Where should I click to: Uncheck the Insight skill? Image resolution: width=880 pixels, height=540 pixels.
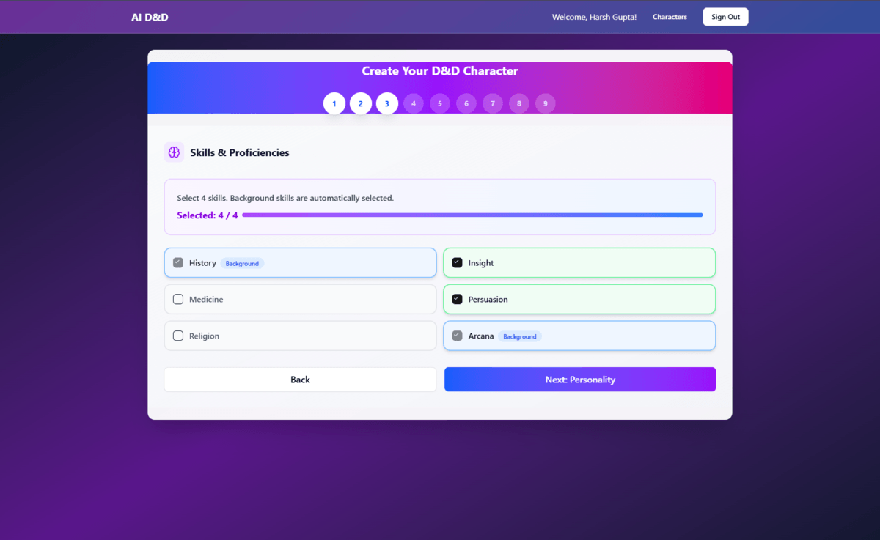tap(458, 262)
